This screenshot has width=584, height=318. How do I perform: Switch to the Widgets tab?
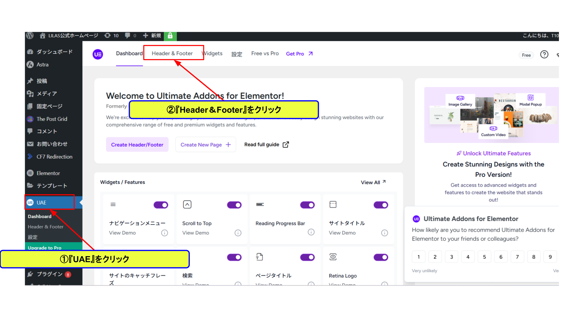tap(212, 53)
